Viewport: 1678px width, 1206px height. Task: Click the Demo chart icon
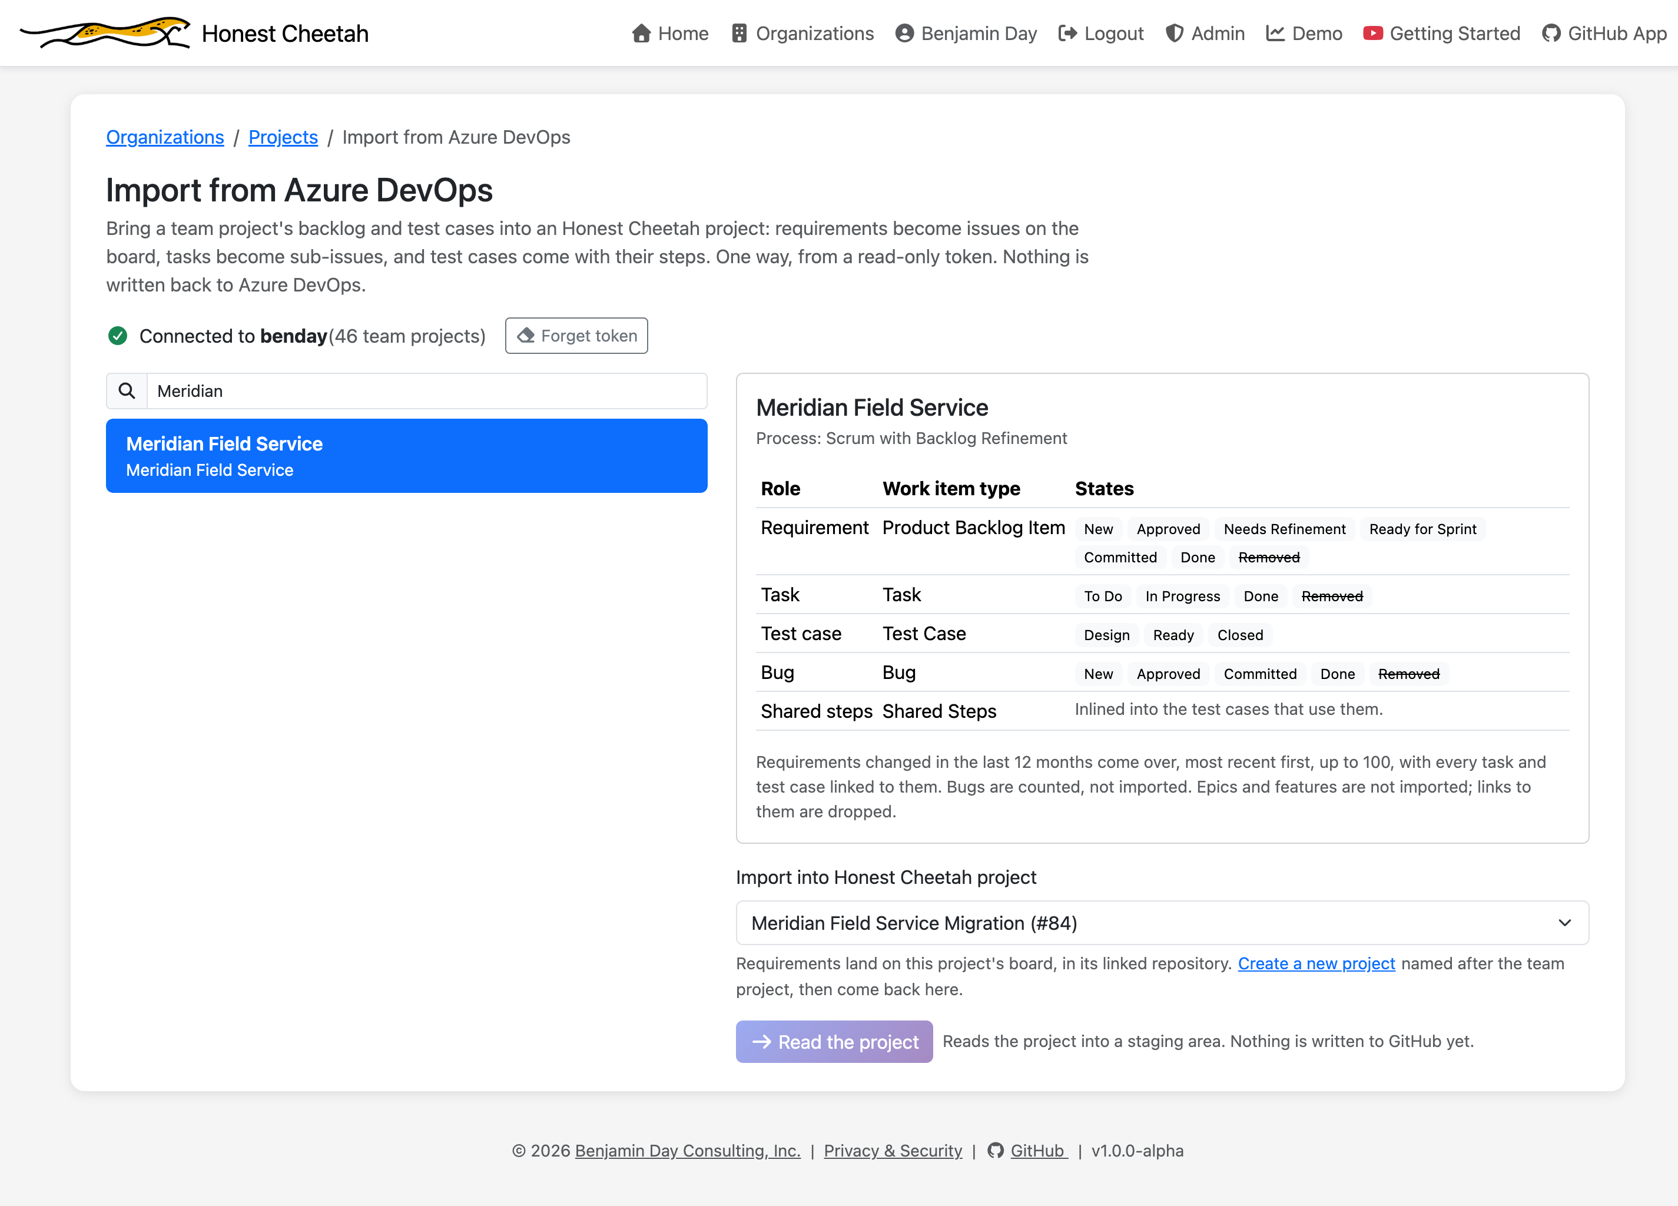1275,34
